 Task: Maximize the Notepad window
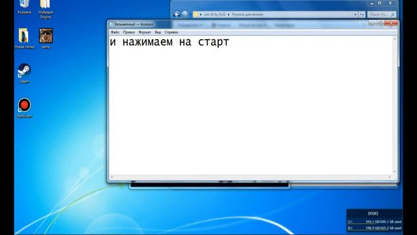coord(381,23)
